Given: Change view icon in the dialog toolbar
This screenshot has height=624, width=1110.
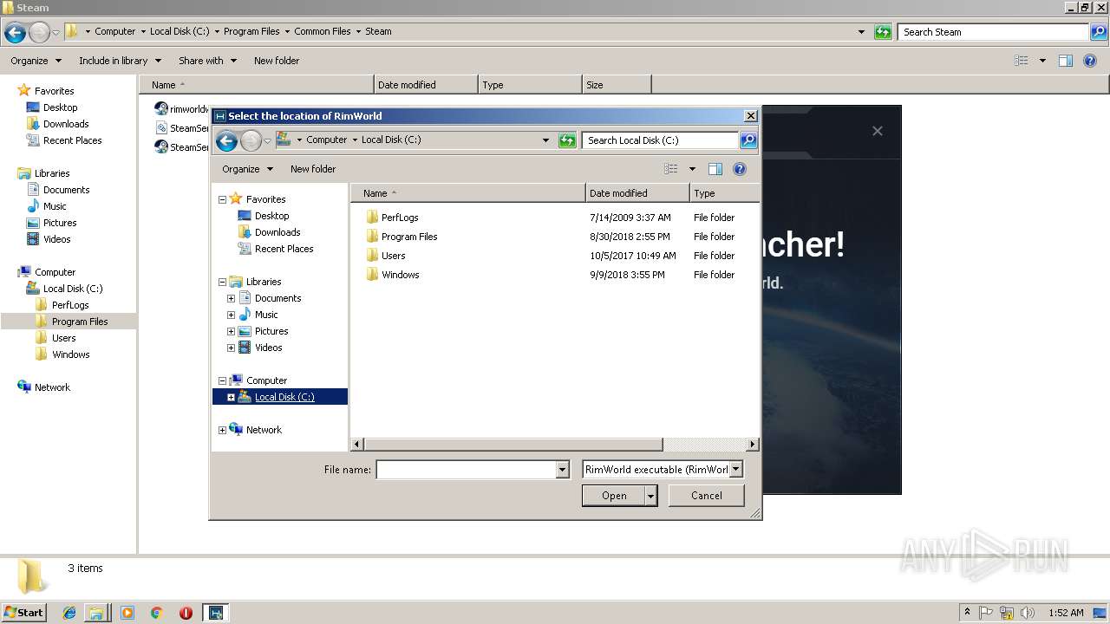Looking at the screenshot, I should pyautogui.click(x=670, y=169).
